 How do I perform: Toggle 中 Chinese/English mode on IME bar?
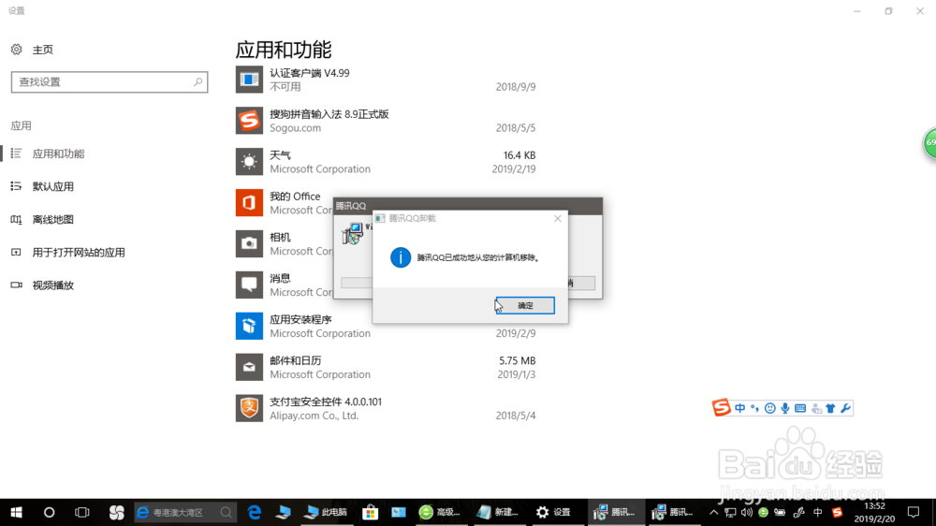[740, 408]
